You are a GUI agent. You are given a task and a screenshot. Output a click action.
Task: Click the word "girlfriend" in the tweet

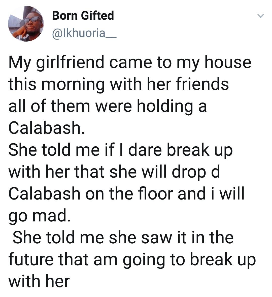pos(71,63)
